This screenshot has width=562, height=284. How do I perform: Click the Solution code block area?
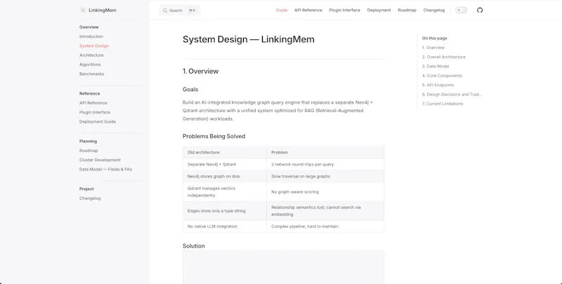(x=284, y=267)
